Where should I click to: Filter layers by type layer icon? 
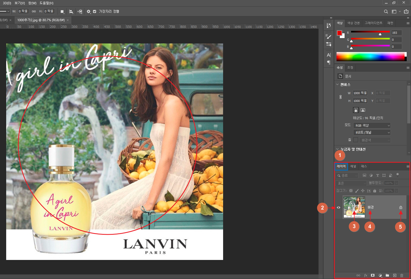click(377, 175)
